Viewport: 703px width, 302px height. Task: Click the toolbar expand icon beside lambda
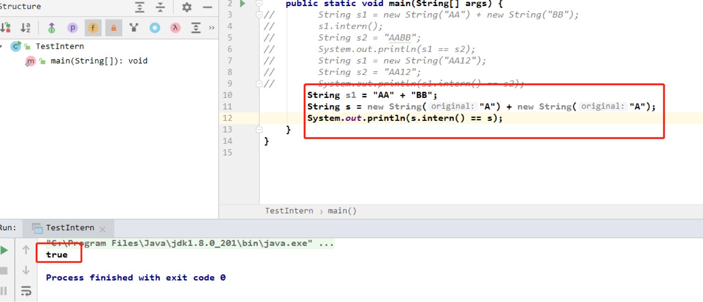[196, 28]
